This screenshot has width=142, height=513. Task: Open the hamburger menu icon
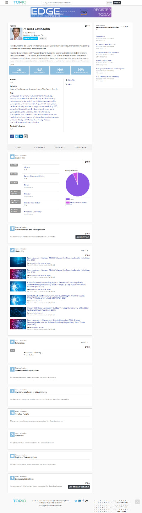(6, 2)
